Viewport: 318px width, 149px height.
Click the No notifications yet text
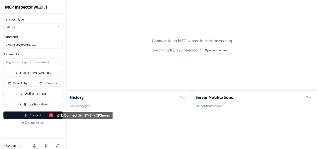click(x=209, y=106)
